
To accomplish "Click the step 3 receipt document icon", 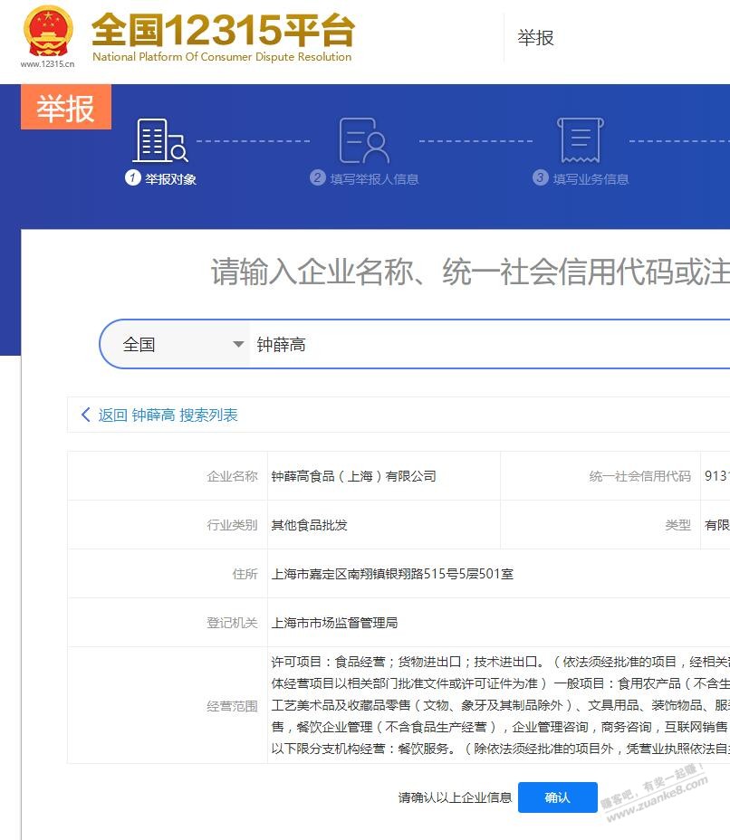I will point(581,140).
